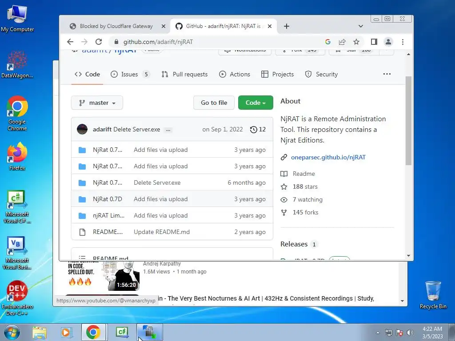Open Windows Explorer from the taskbar
Screen dimensions: 455x341
coord(40,332)
